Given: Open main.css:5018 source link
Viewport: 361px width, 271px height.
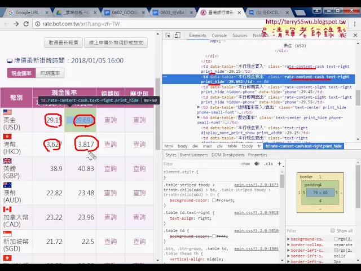Looking at the screenshot, I should (256, 213).
